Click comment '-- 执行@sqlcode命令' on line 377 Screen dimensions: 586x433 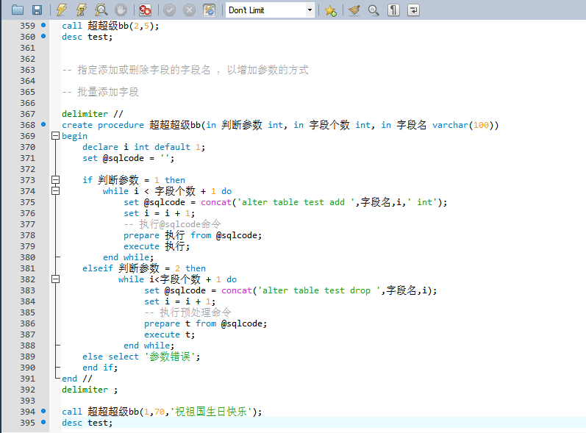point(172,224)
